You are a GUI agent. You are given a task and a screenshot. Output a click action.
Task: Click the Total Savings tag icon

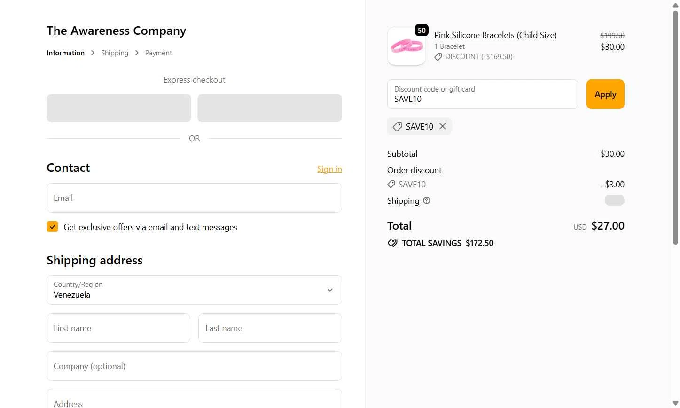[392, 243]
